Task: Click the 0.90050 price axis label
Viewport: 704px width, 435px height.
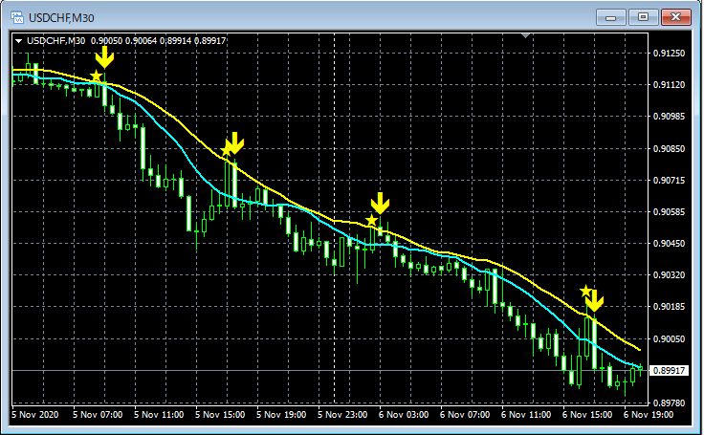Action: [669, 338]
